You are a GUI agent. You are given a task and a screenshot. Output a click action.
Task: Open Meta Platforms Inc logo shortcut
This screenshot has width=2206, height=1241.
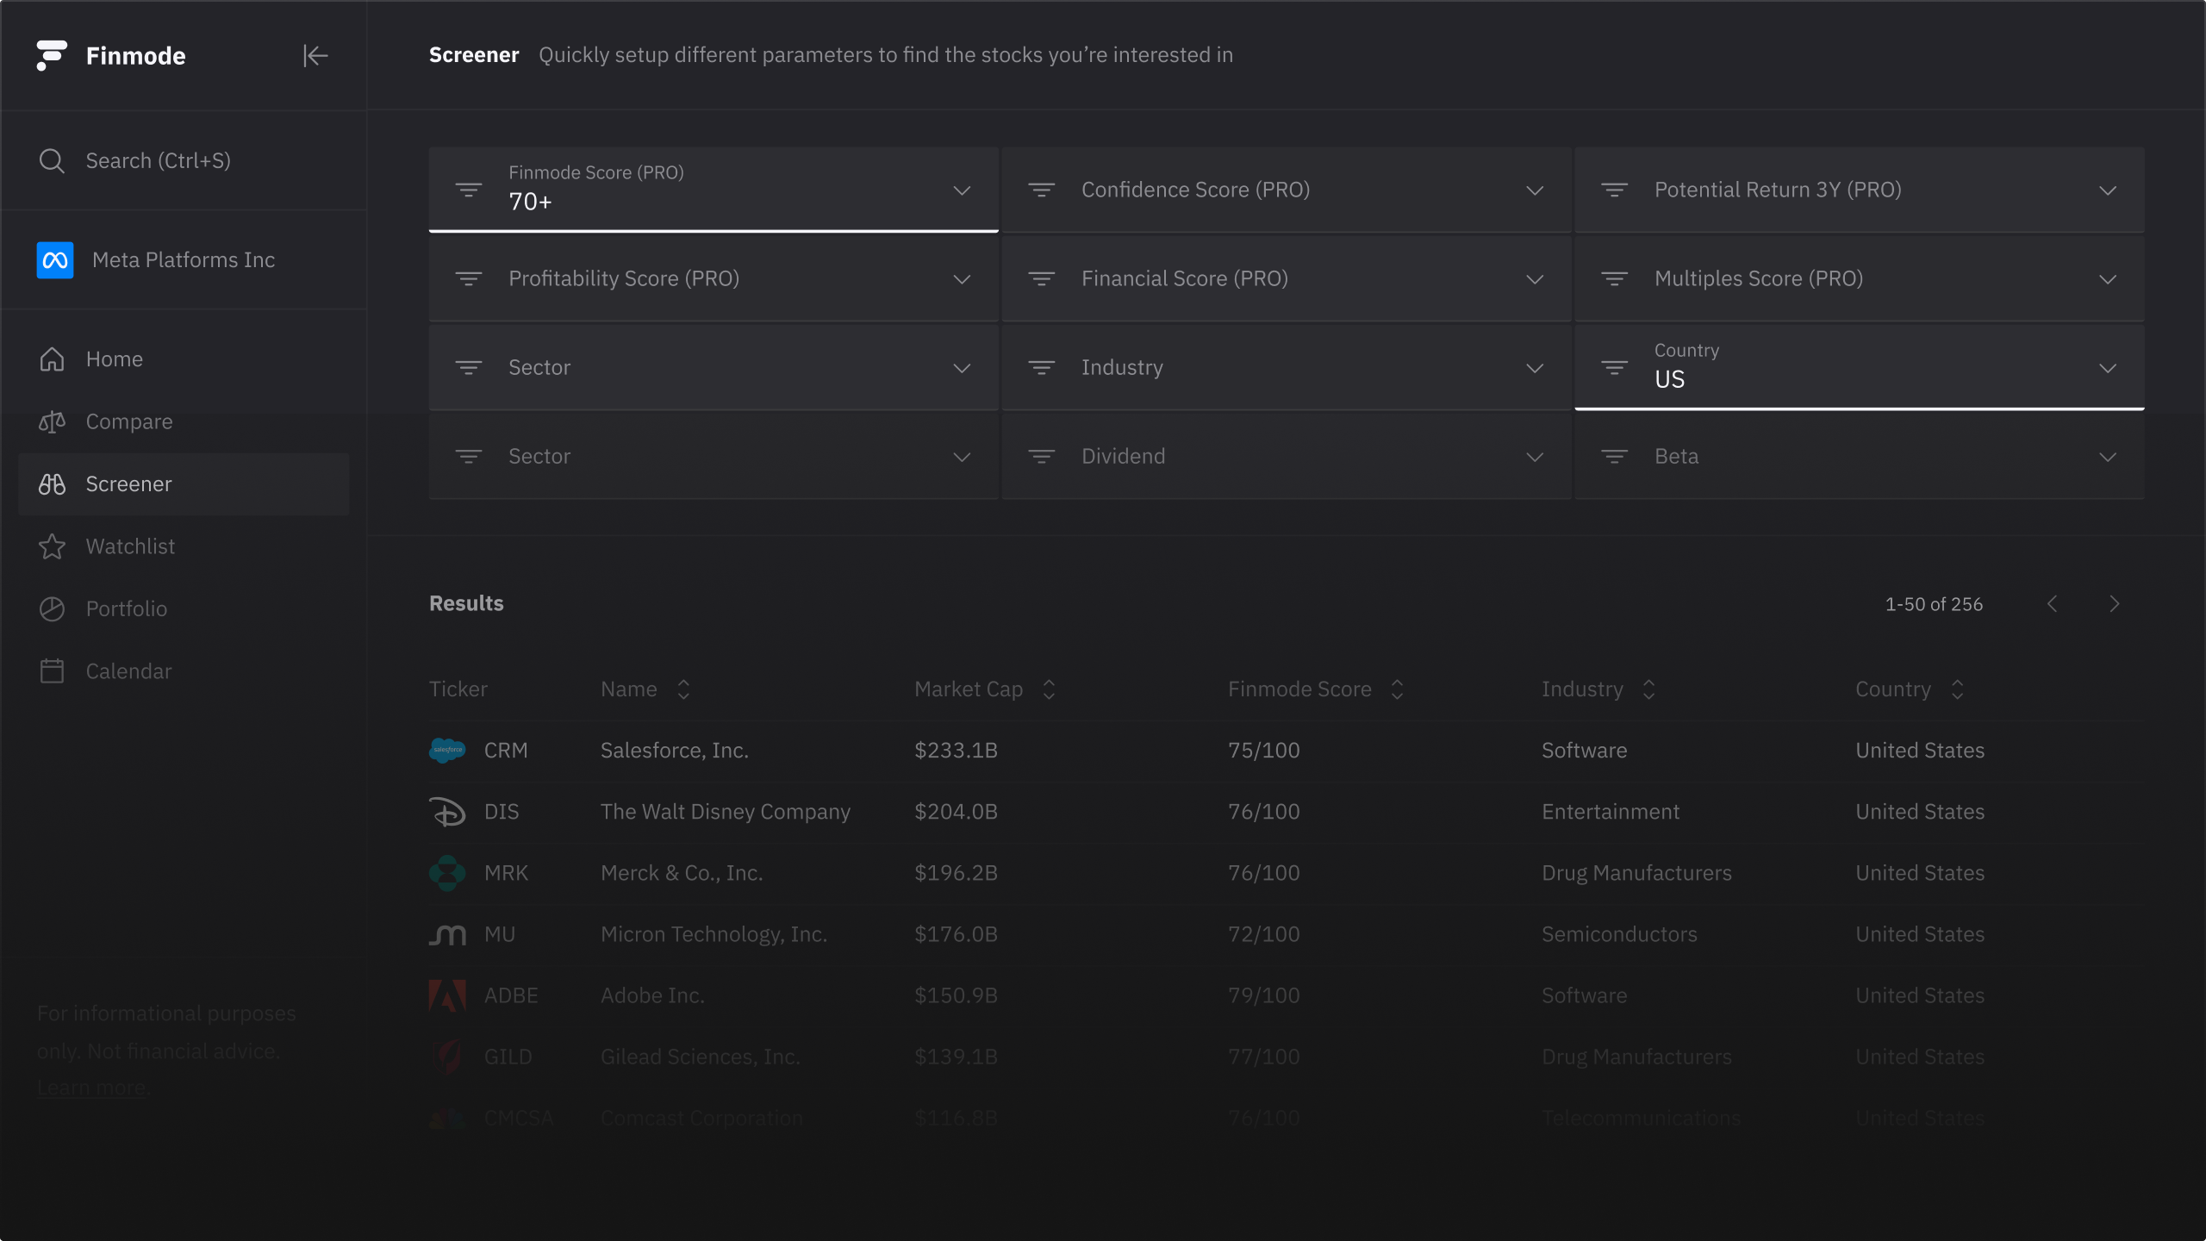tap(55, 260)
